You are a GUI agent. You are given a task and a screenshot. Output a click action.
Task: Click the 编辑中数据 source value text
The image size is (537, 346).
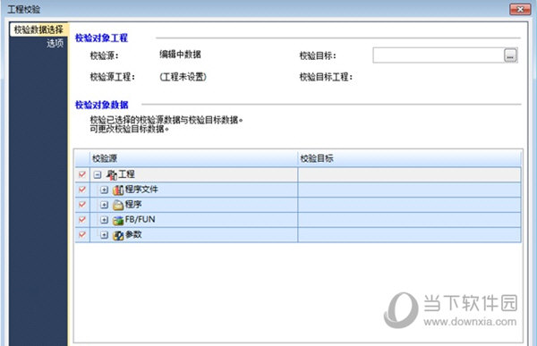coord(180,55)
